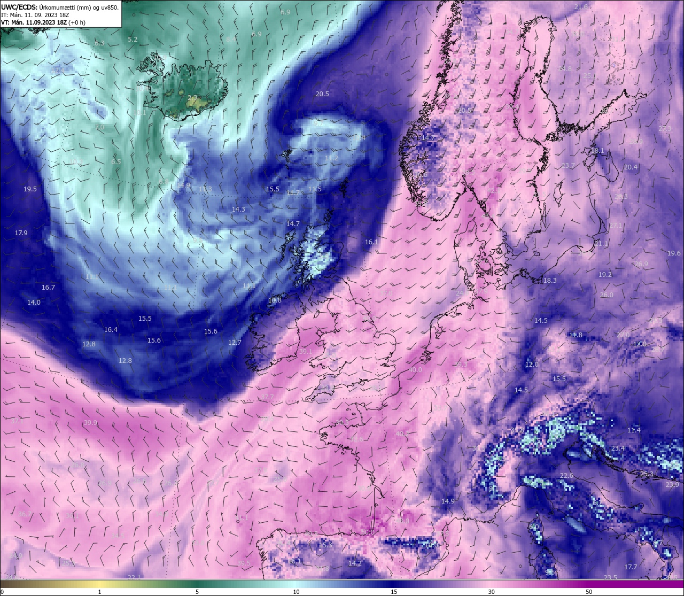Select the 25.1 map value
Image resolution: width=684 pixels, height=596 pixels.
(x=590, y=76)
